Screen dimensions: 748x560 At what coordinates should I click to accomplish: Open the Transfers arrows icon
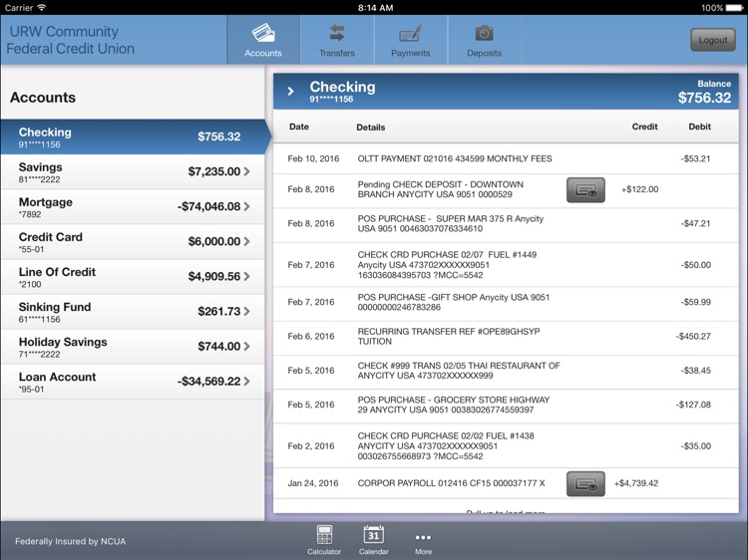(337, 33)
